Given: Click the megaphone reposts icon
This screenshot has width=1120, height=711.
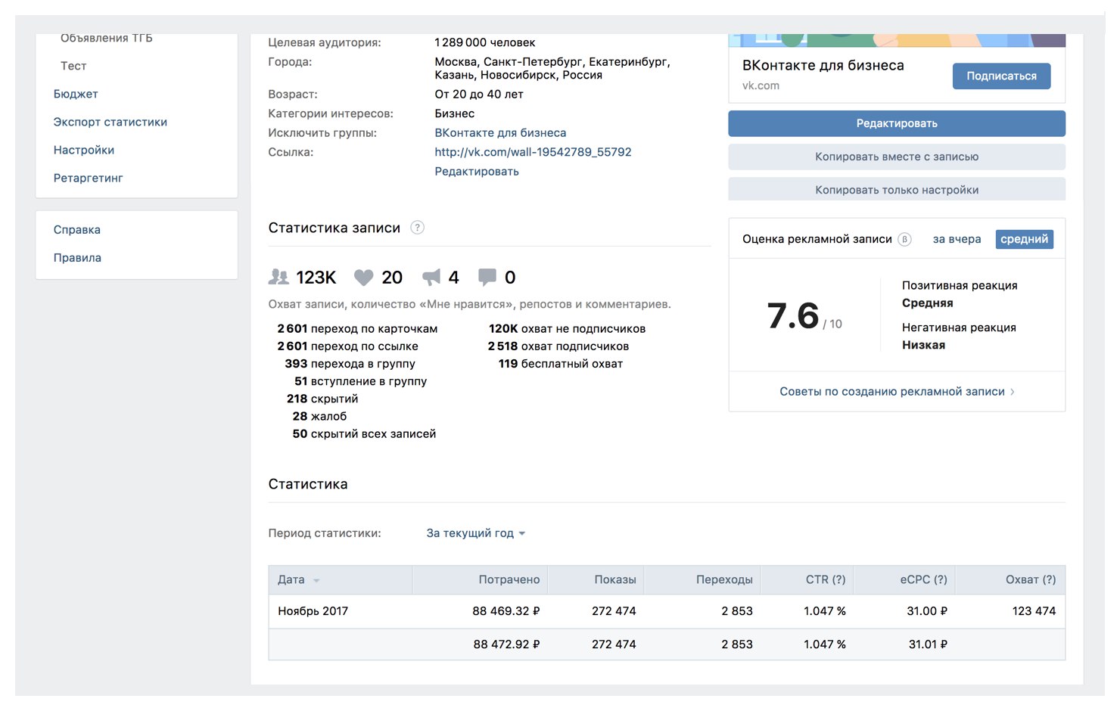Looking at the screenshot, I should (431, 278).
